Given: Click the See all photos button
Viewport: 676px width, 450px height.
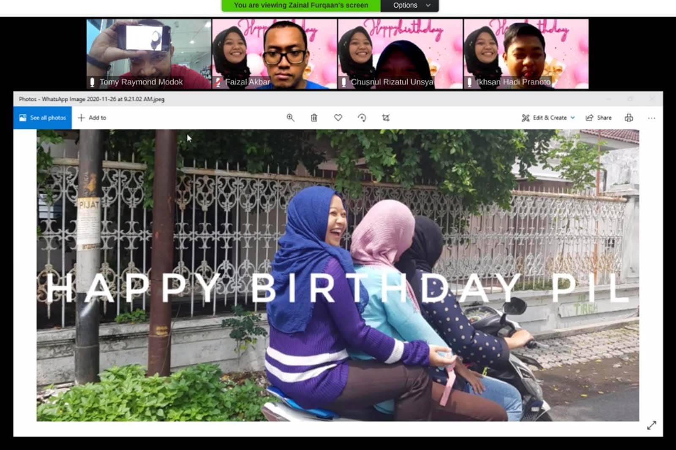Looking at the screenshot, I should coord(43,118).
